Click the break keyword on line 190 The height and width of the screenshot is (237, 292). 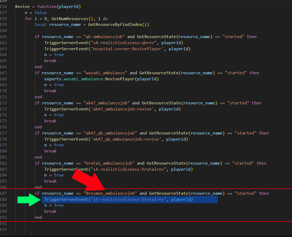50,211
